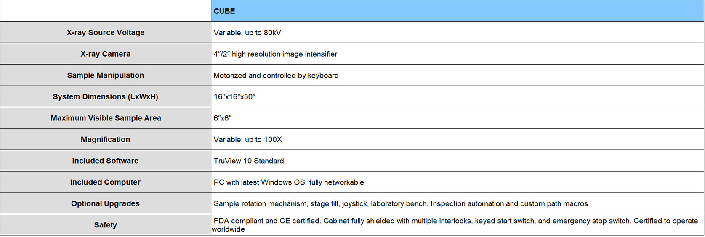Click 'Motorized and controlled by keyboard' text
This screenshot has height=237, width=705.
(276, 76)
